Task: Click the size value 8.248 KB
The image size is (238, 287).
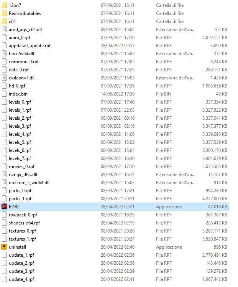Action: point(218,61)
